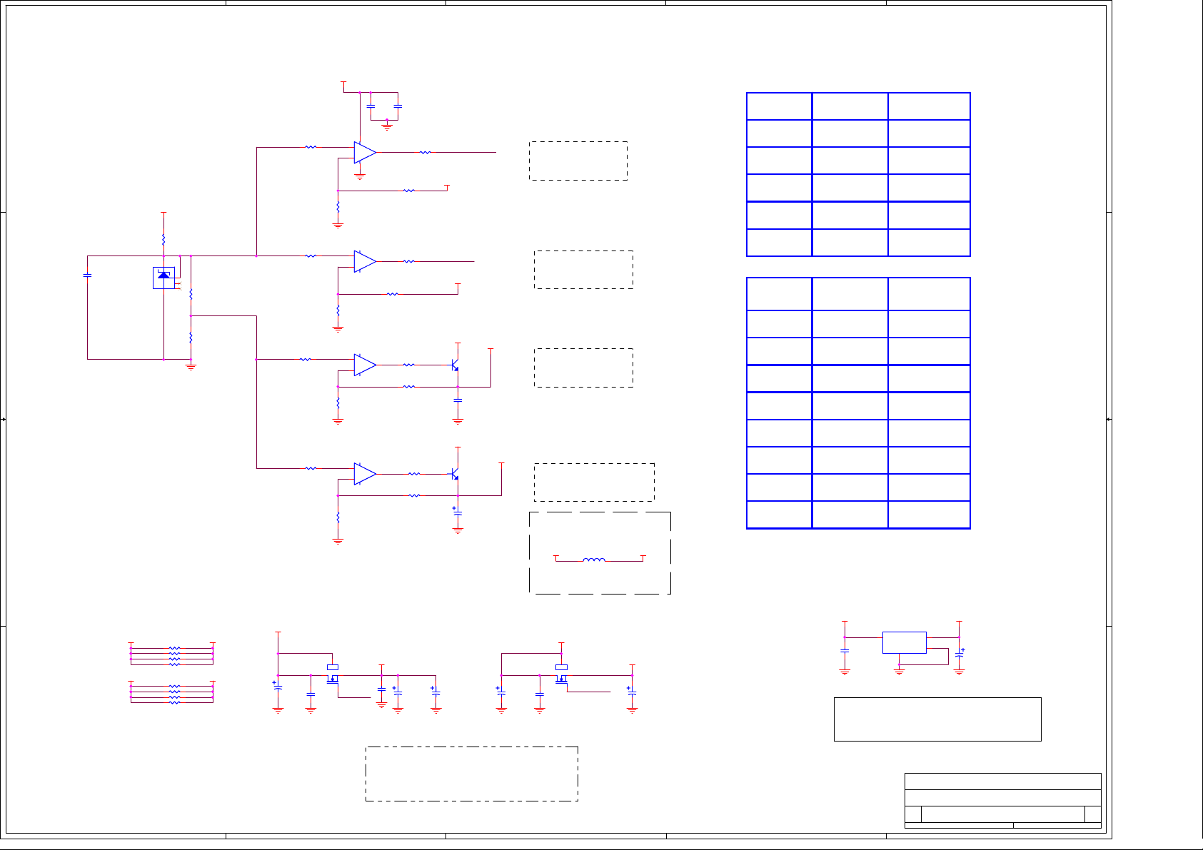Select the lower resistor of the voltage divider
Viewport: 1203px width, 850px height.
click(191, 338)
